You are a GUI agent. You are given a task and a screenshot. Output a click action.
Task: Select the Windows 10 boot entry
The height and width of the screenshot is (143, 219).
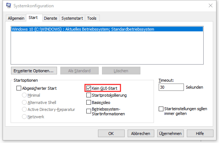coord(107,29)
